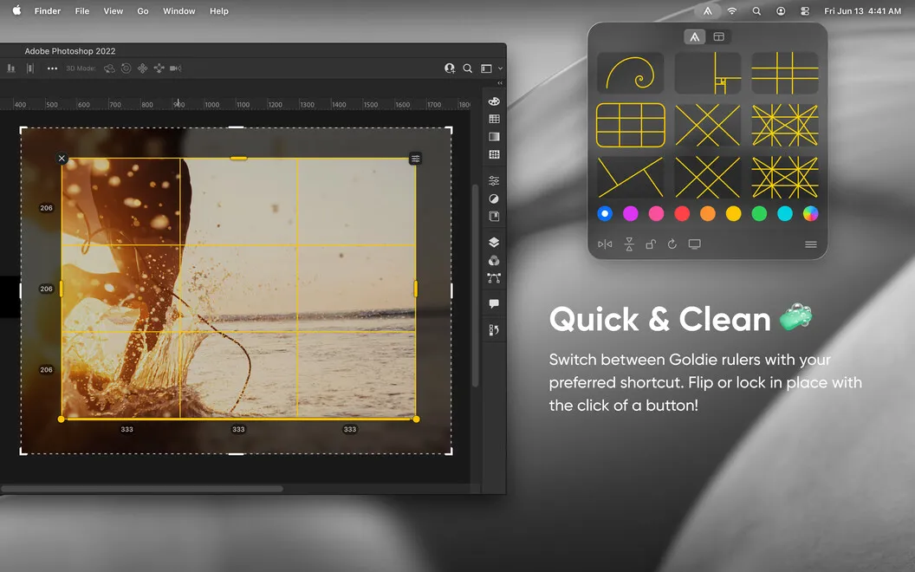
Task: Select the golden ratio phi grid preset
Action: [785, 73]
